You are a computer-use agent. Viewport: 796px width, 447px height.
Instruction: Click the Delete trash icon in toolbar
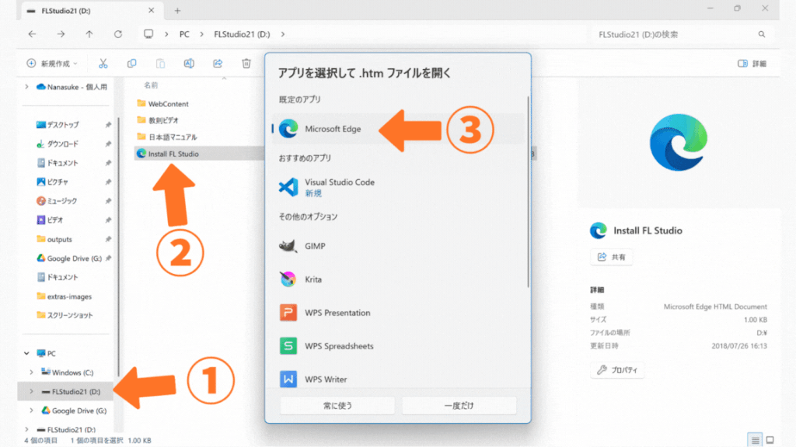(x=246, y=64)
